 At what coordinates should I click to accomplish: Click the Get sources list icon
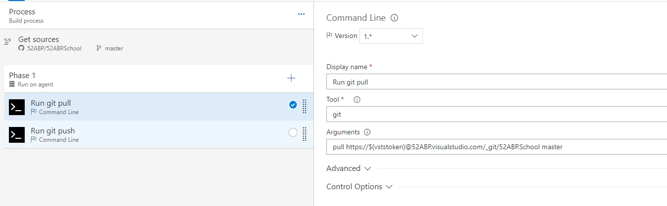(7, 41)
